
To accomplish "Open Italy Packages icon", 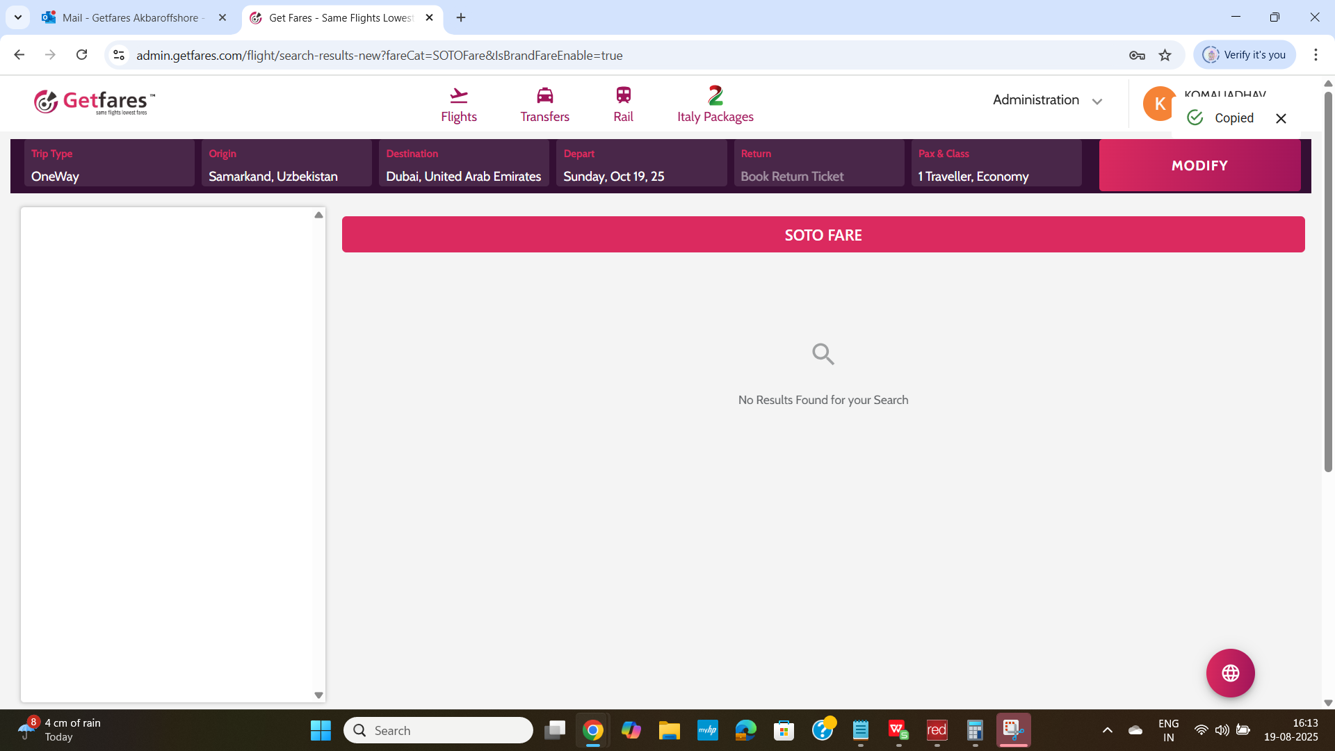I will click(x=715, y=96).
